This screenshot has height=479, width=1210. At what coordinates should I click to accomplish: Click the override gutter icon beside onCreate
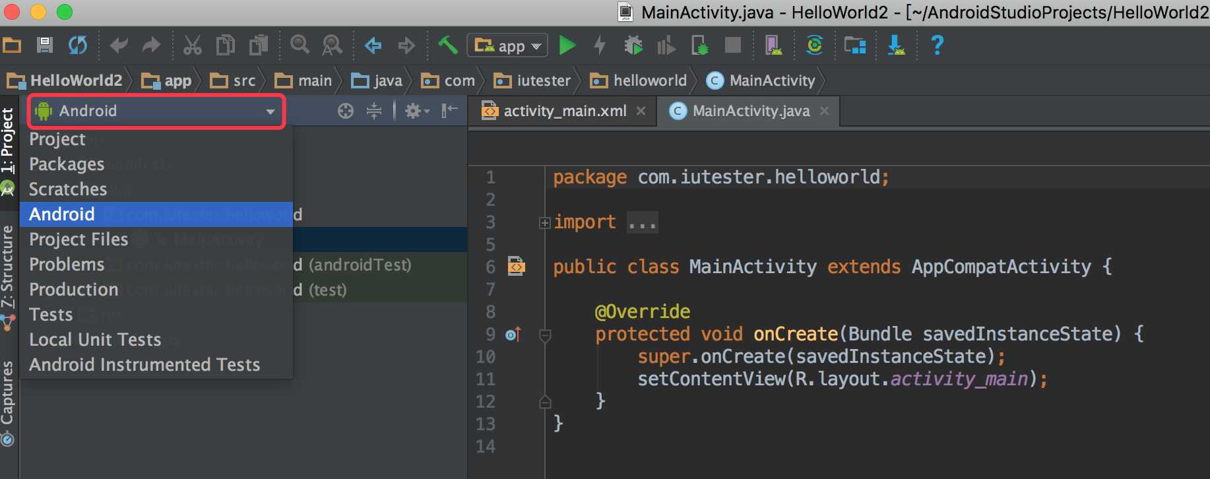point(513,335)
